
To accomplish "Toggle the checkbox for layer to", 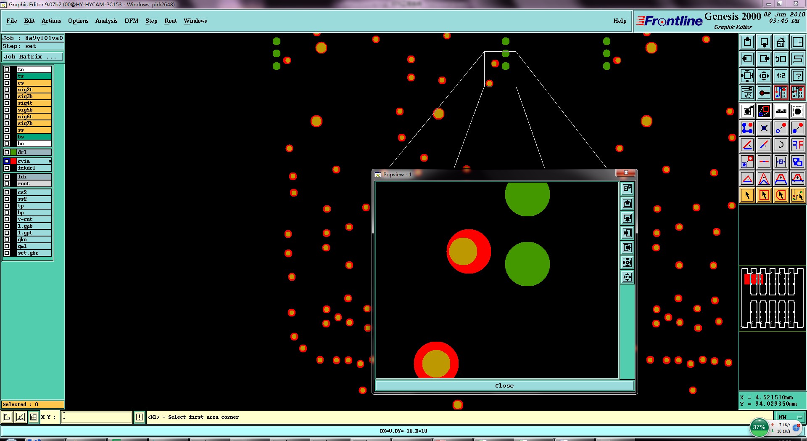I will click(x=7, y=69).
